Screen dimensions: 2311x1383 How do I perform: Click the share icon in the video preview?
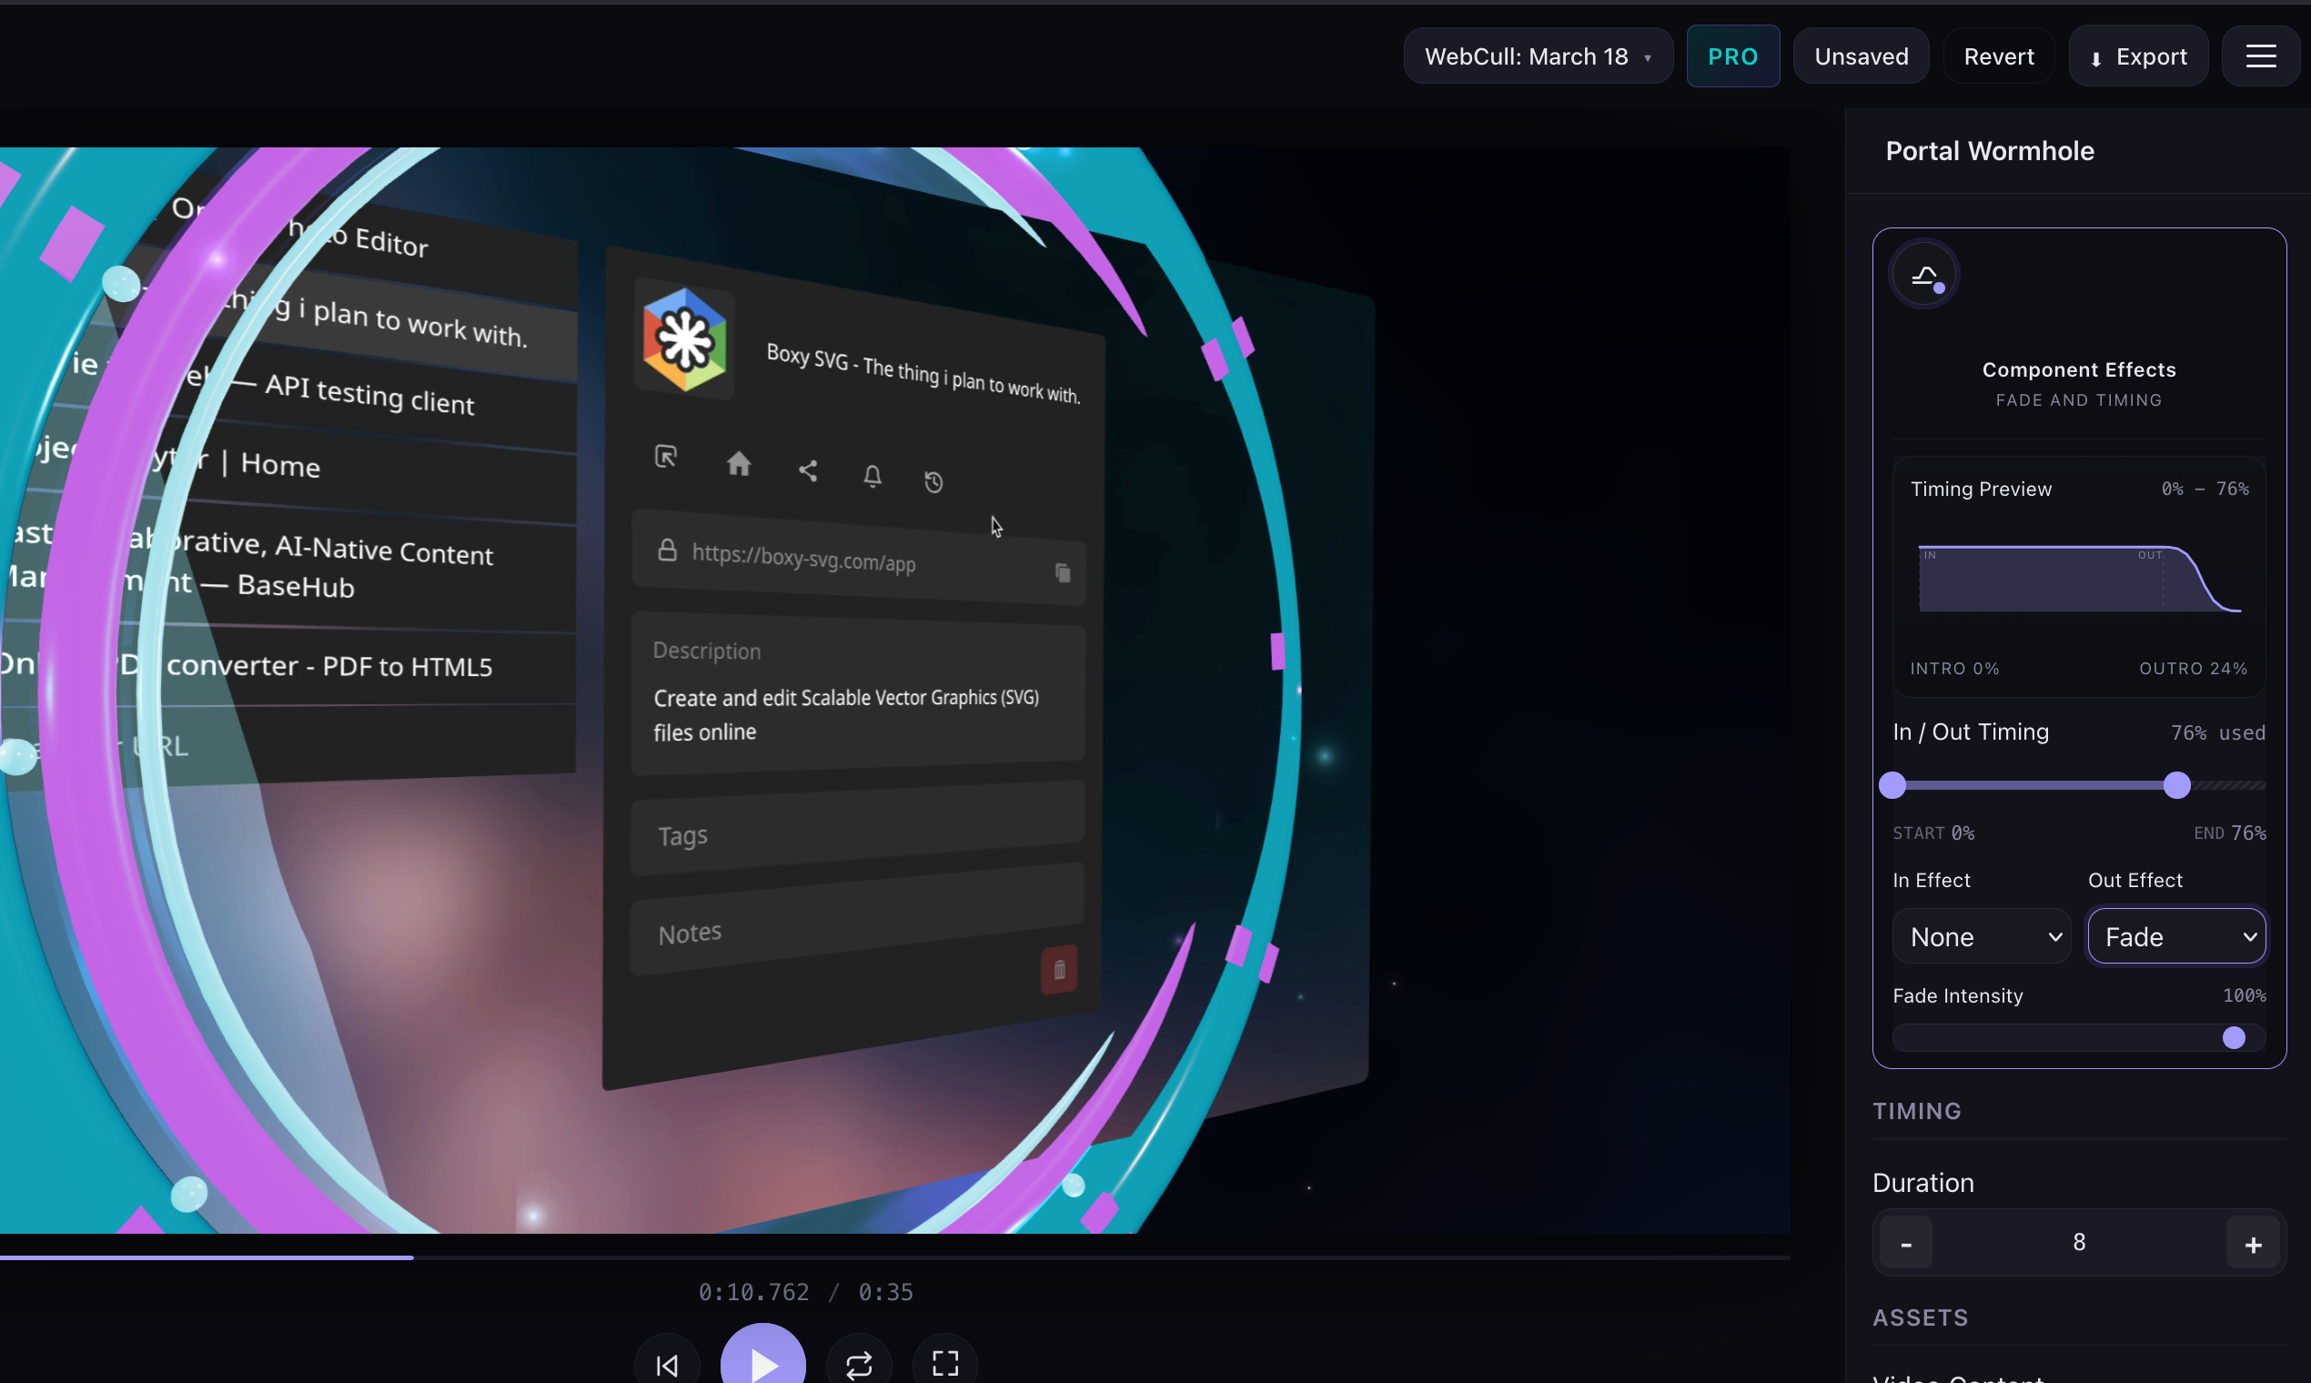point(808,470)
